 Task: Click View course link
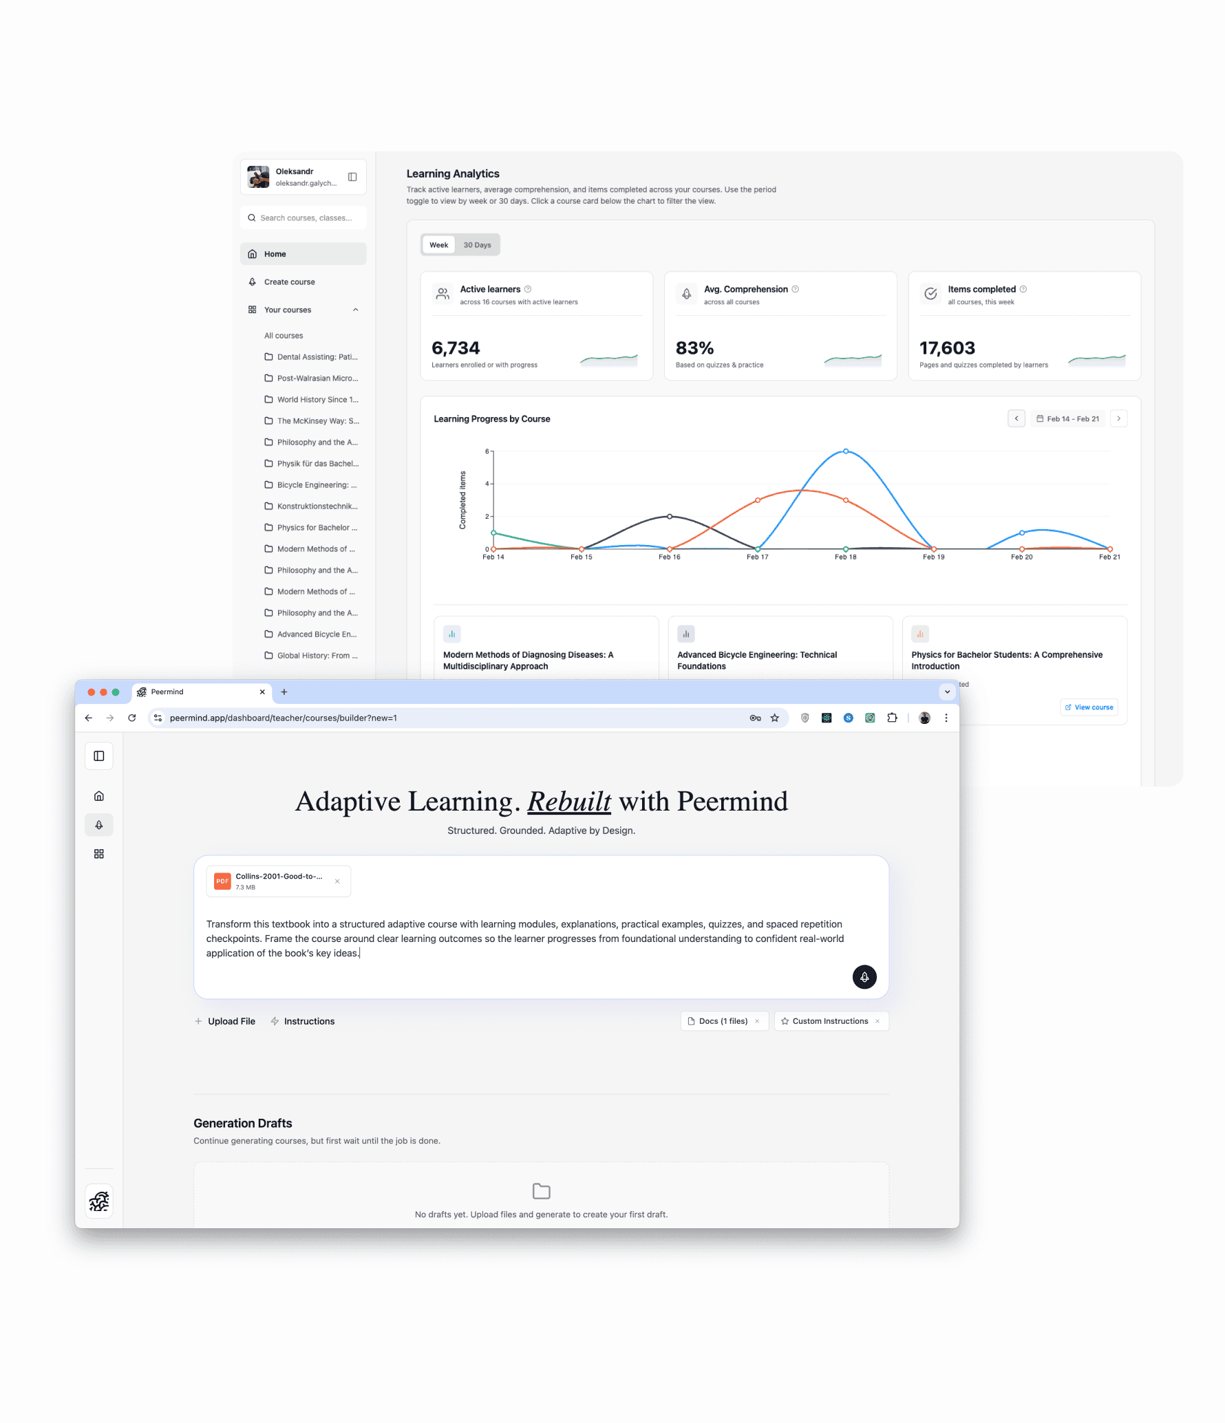1089,707
